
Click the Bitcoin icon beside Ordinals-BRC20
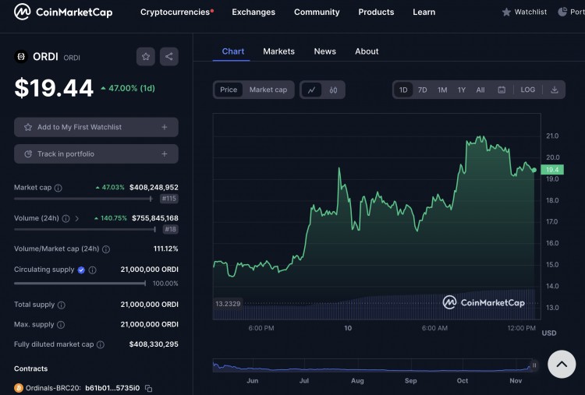pyautogui.click(x=19, y=388)
